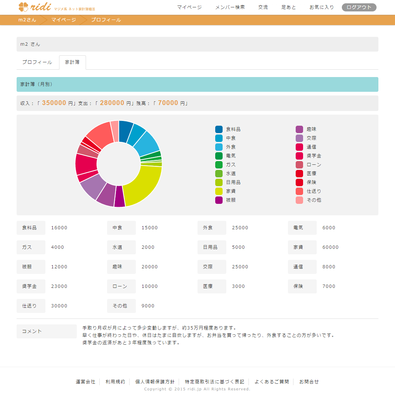The height and width of the screenshot is (404, 395).
Task: Click the 通信 legend color swatch
Action: point(299,147)
